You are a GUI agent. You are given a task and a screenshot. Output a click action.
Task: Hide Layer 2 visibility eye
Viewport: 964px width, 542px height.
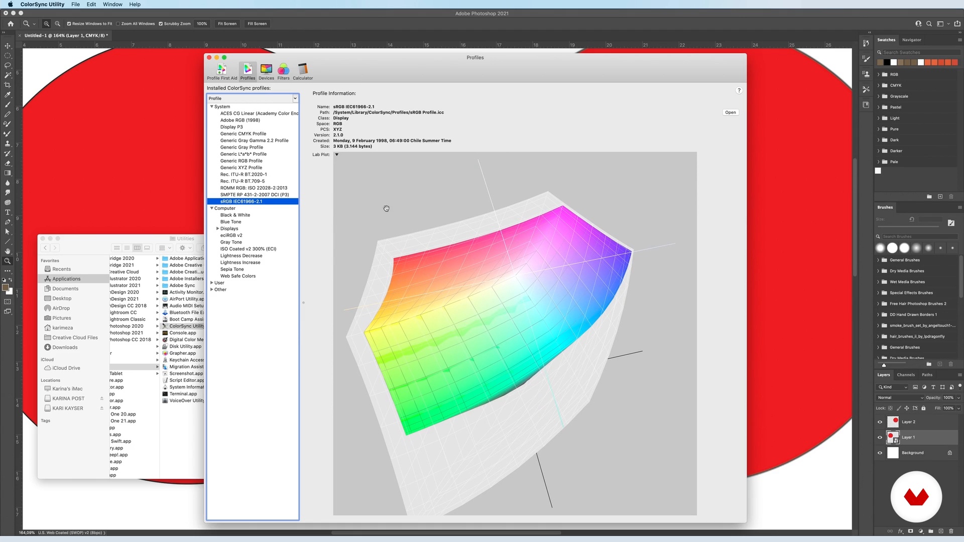(x=880, y=422)
